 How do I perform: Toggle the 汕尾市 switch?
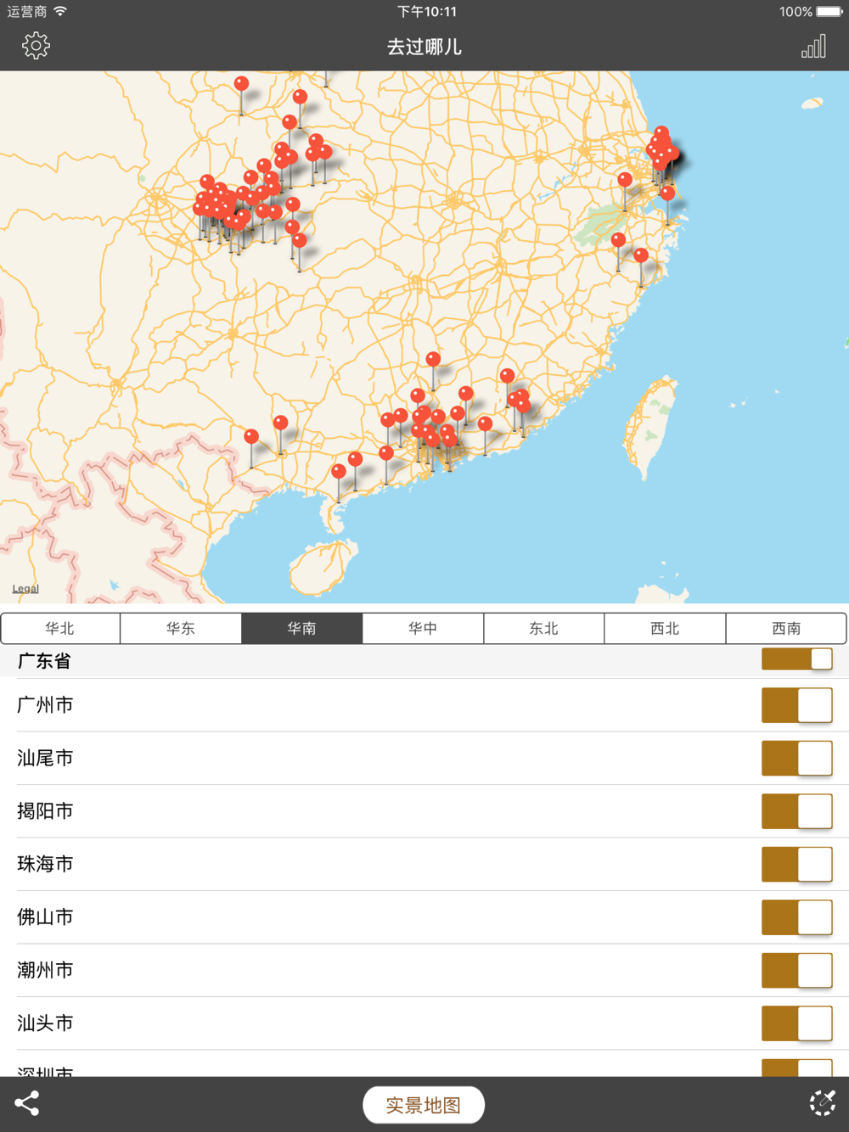pyautogui.click(x=796, y=759)
